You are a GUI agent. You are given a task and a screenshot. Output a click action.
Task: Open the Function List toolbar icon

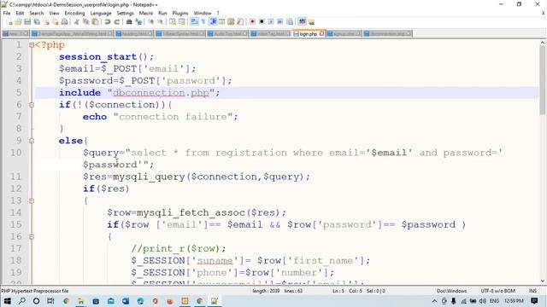pyautogui.click(x=240, y=22)
